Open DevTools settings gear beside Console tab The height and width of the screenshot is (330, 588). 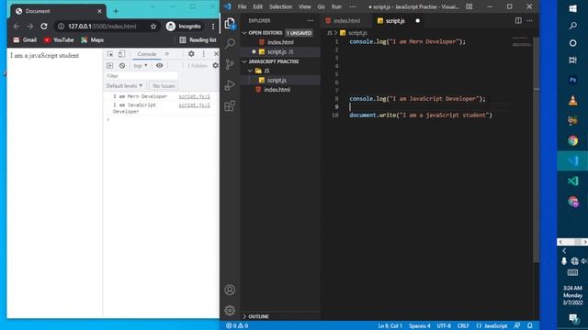(191, 54)
